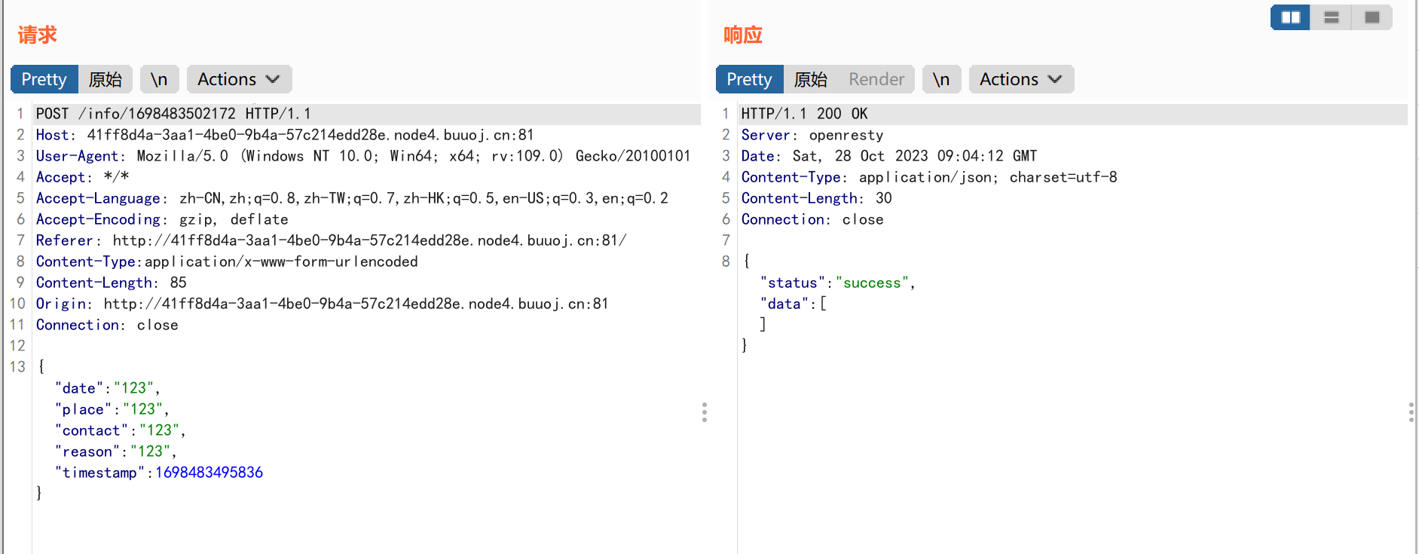1419x554 pixels.
Task: Click request Content-Type x-www-form-urlencoded line
Action: (227, 262)
